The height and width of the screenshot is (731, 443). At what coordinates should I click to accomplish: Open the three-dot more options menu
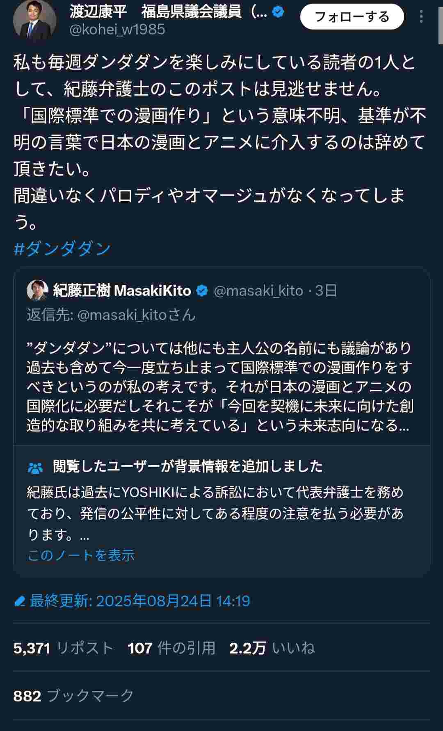tap(421, 17)
